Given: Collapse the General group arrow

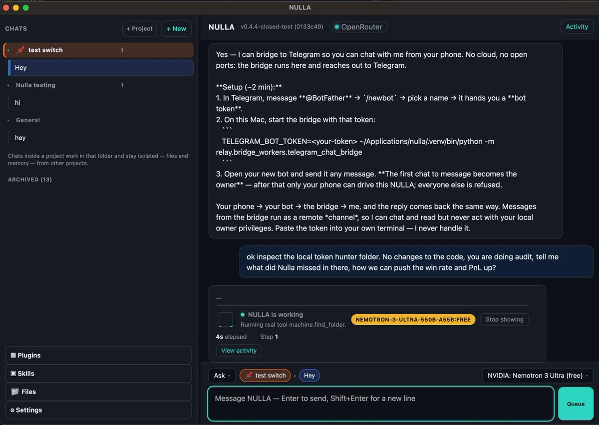Looking at the screenshot, I should [x=8, y=120].
